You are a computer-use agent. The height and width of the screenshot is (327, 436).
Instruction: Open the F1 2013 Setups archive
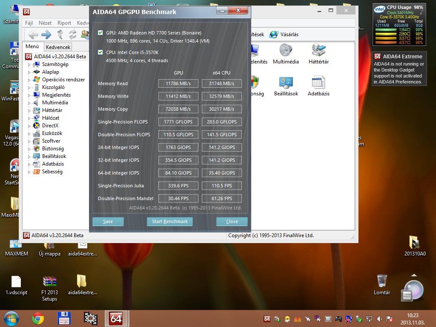(49, 288)
